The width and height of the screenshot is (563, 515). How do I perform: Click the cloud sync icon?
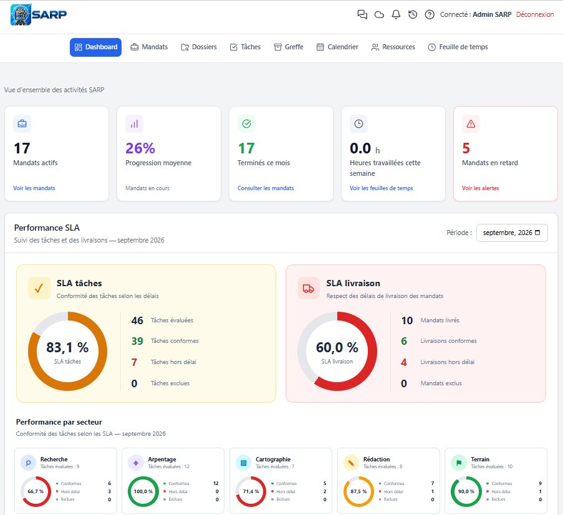(x=379, y=14)
